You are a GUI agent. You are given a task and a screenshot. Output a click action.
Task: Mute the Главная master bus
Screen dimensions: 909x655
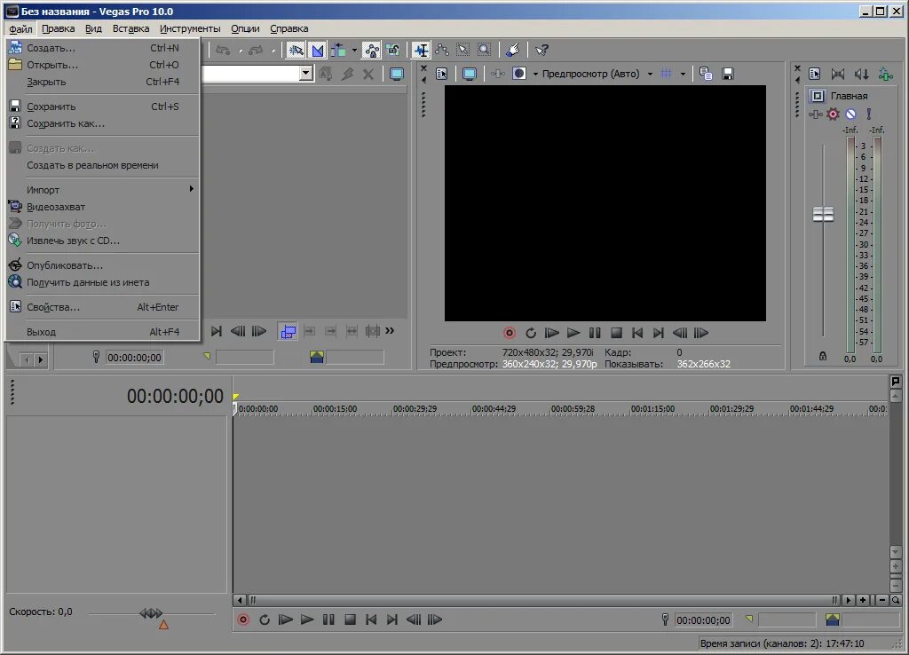[x=850, y=114]
